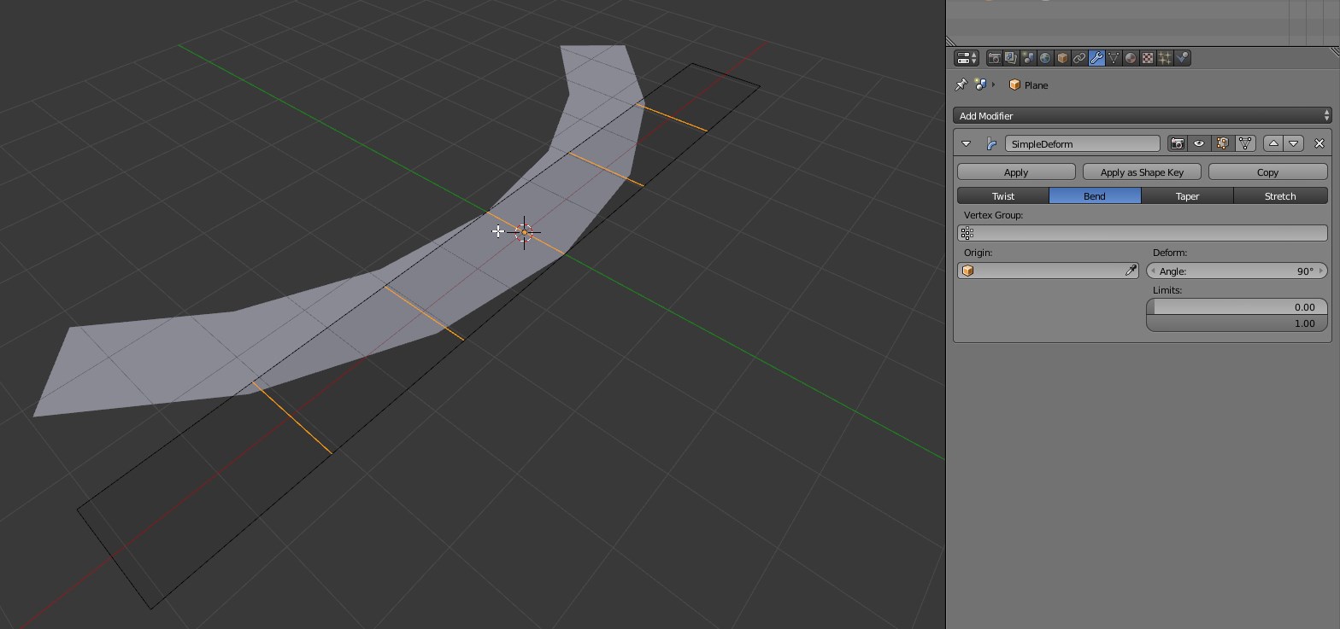Remove the SimpleDeform modifier
The image size is (1340, 629).
[x=1319, y=143]
